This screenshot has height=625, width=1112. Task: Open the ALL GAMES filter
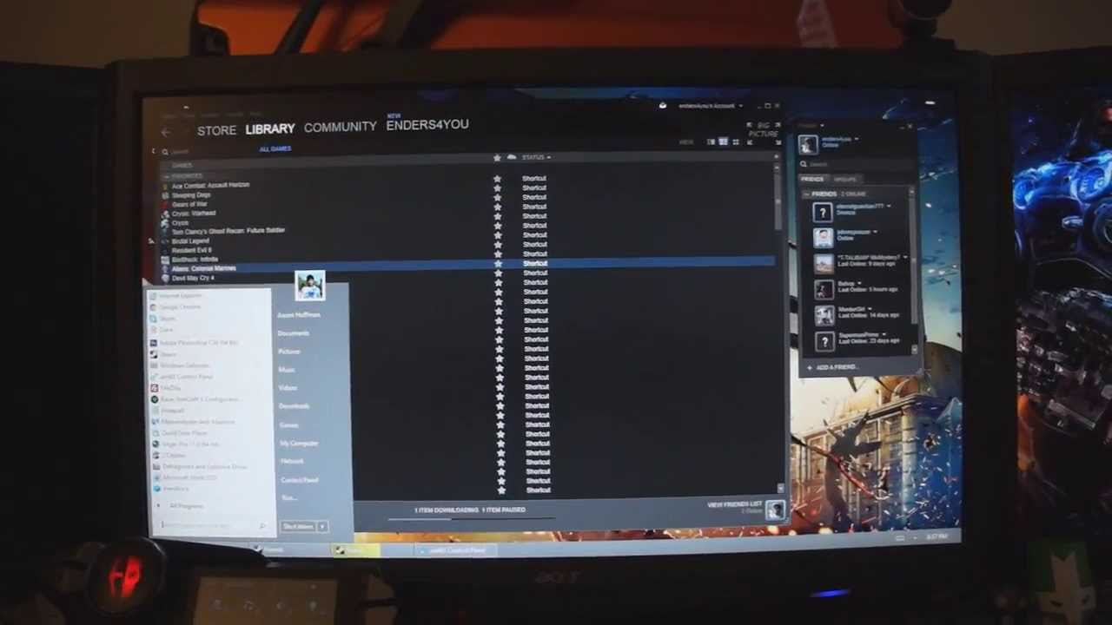[x=275, y=148]
